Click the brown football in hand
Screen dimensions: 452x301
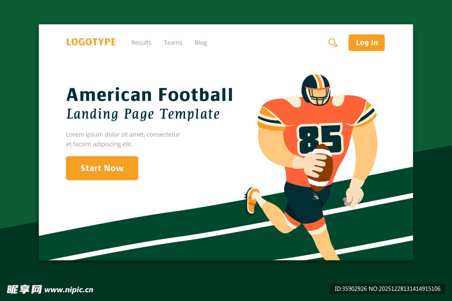321,167
